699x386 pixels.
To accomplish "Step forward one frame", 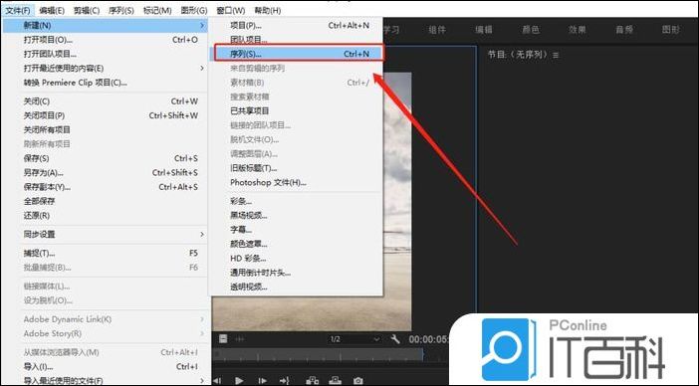I will point(262,380).
